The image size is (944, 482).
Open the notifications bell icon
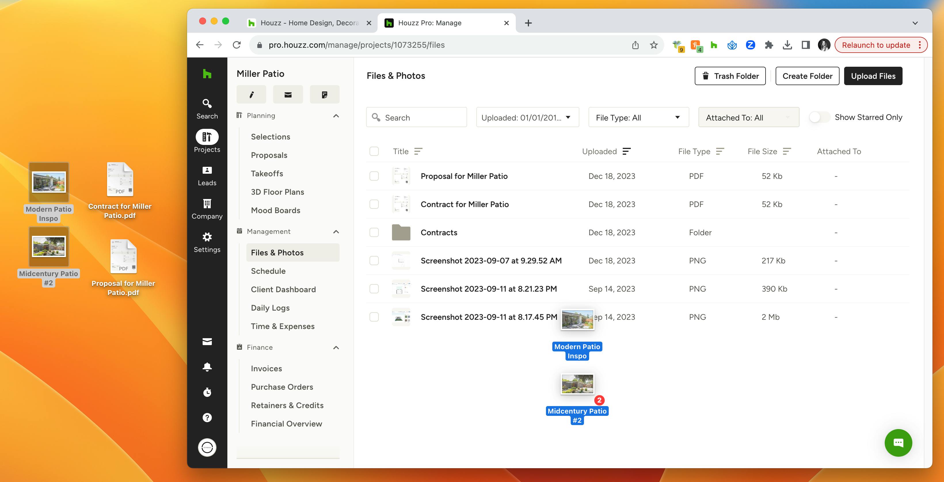point(207,367)
